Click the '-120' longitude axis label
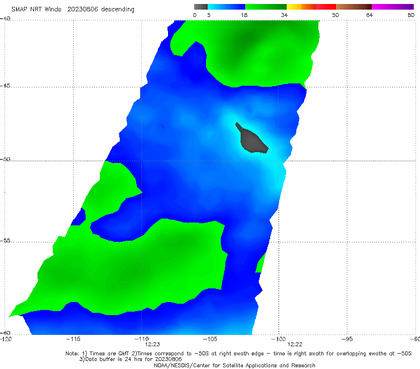Viewport: 420px width, 369px height. [6, 339]
